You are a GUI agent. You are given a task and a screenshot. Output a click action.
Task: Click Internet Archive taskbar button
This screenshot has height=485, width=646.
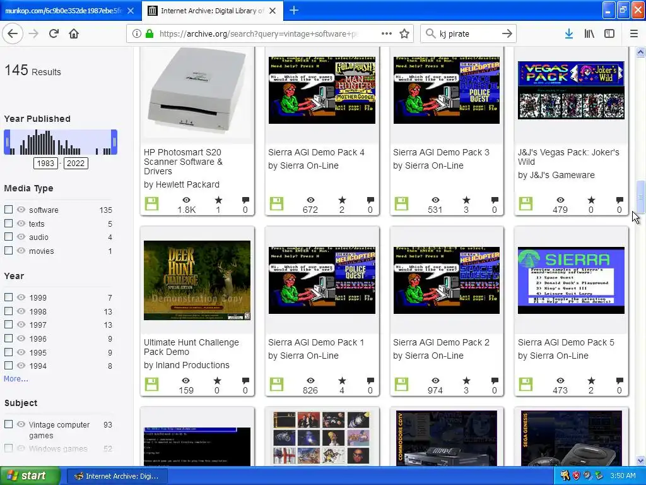117,476
